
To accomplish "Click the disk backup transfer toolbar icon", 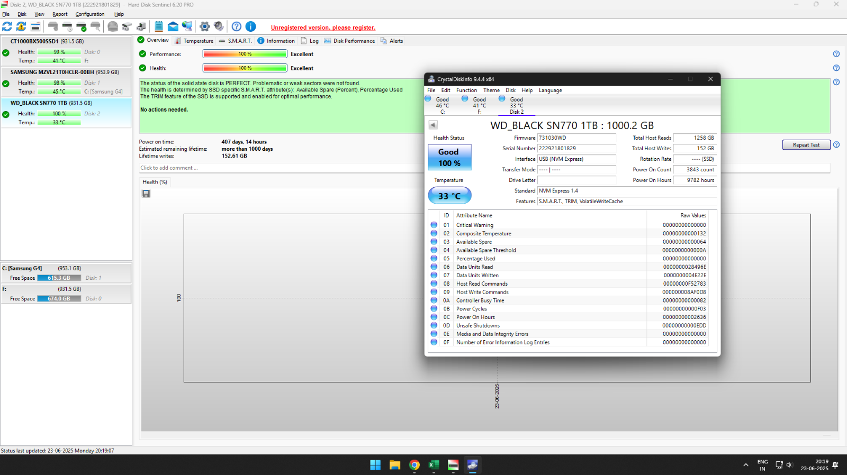I will pyautogui.click(x=141, y=26).
